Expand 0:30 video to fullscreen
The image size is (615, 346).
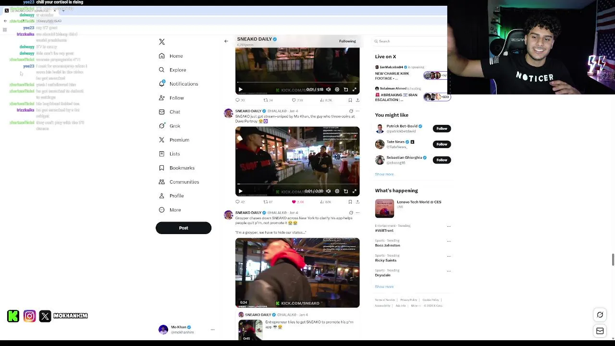(355, 191)
